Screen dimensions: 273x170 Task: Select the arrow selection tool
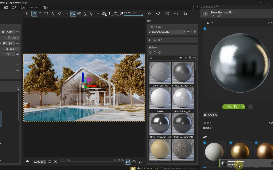click(x=28, y=14)
